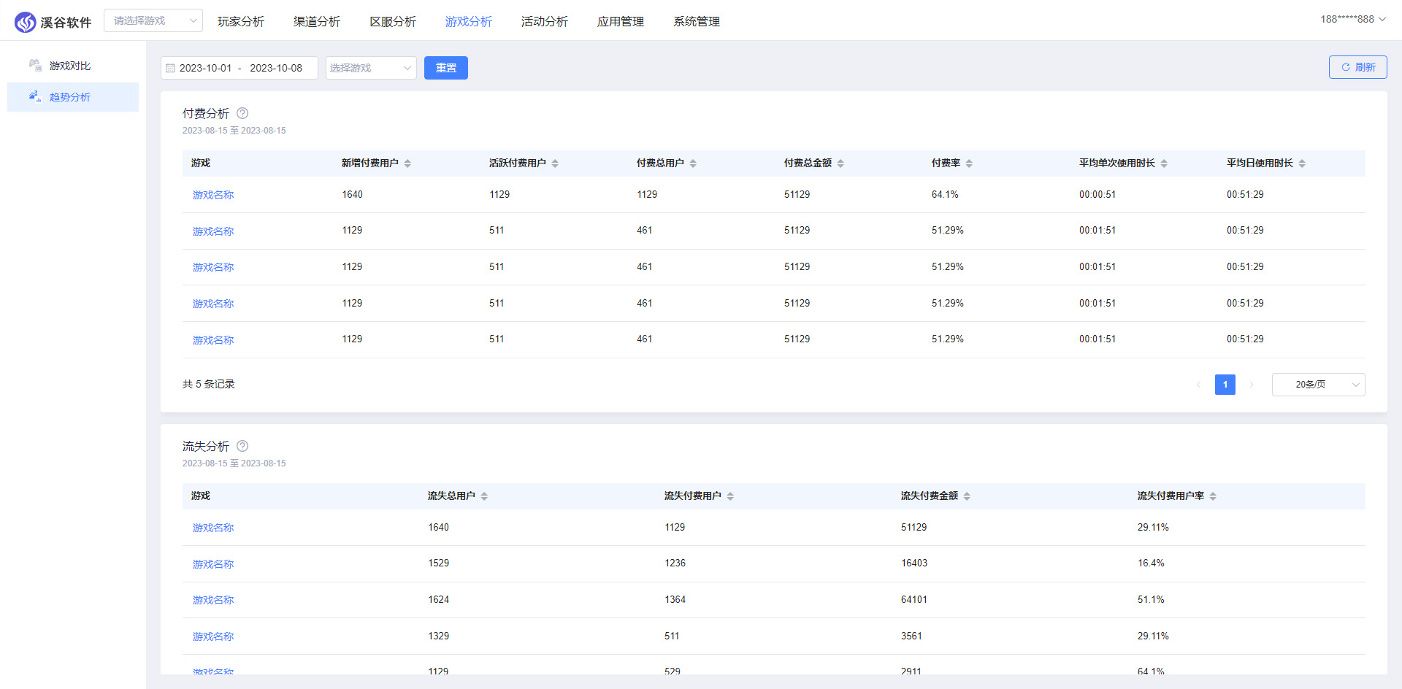Click the 溪谷软件 logo icon
The width and height of the screenshot is (1402, 689).
point(25,22)
